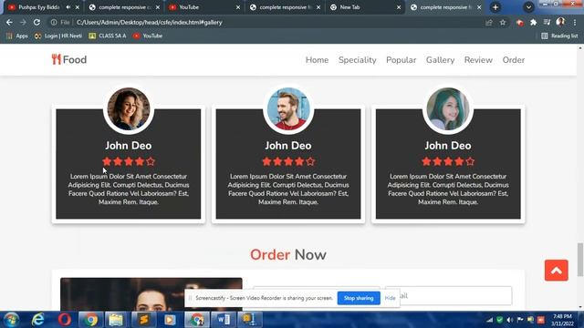
Task: Go back with the browser back arrow
Action: 9,22
